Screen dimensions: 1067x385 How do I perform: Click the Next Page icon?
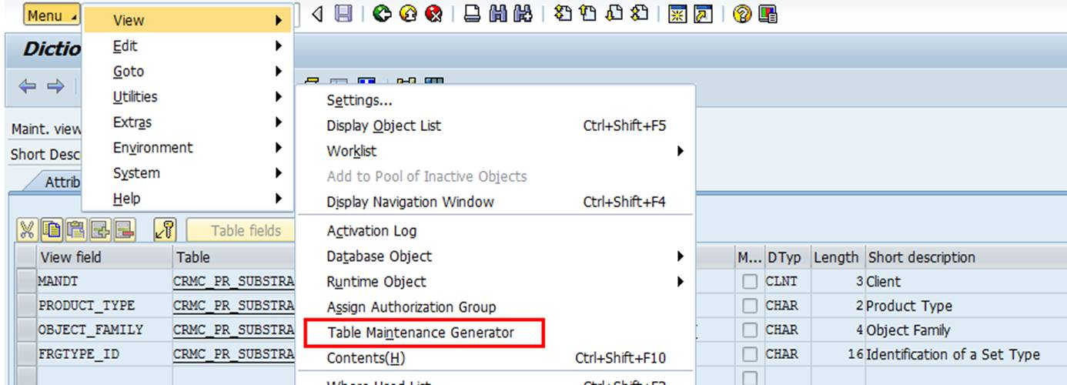point(614,13)
